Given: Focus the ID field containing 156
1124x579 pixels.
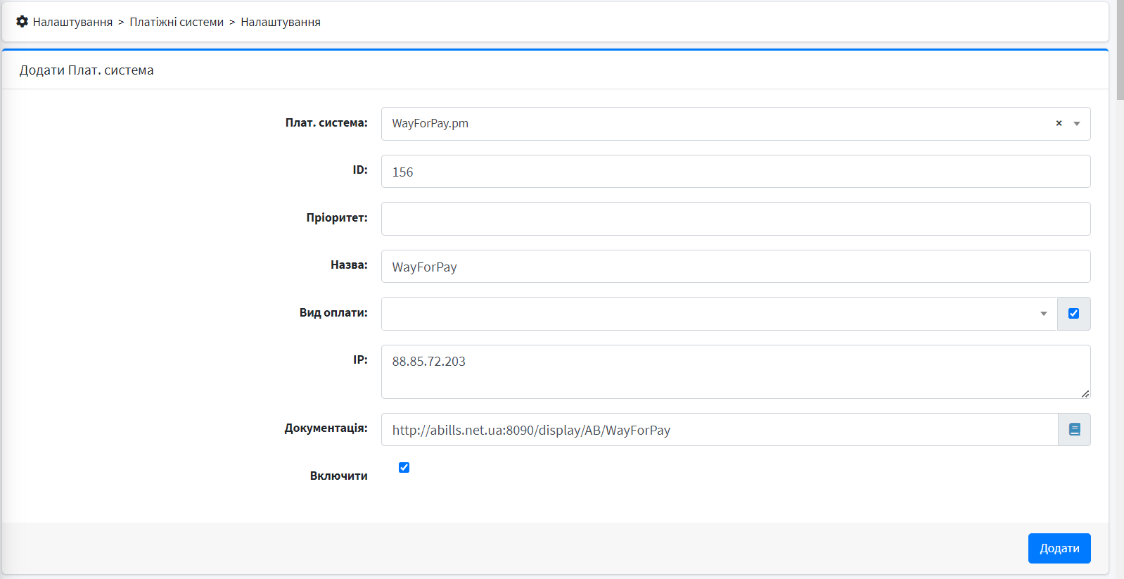Looking at the screenshot, I should click(x=736, y=172).
